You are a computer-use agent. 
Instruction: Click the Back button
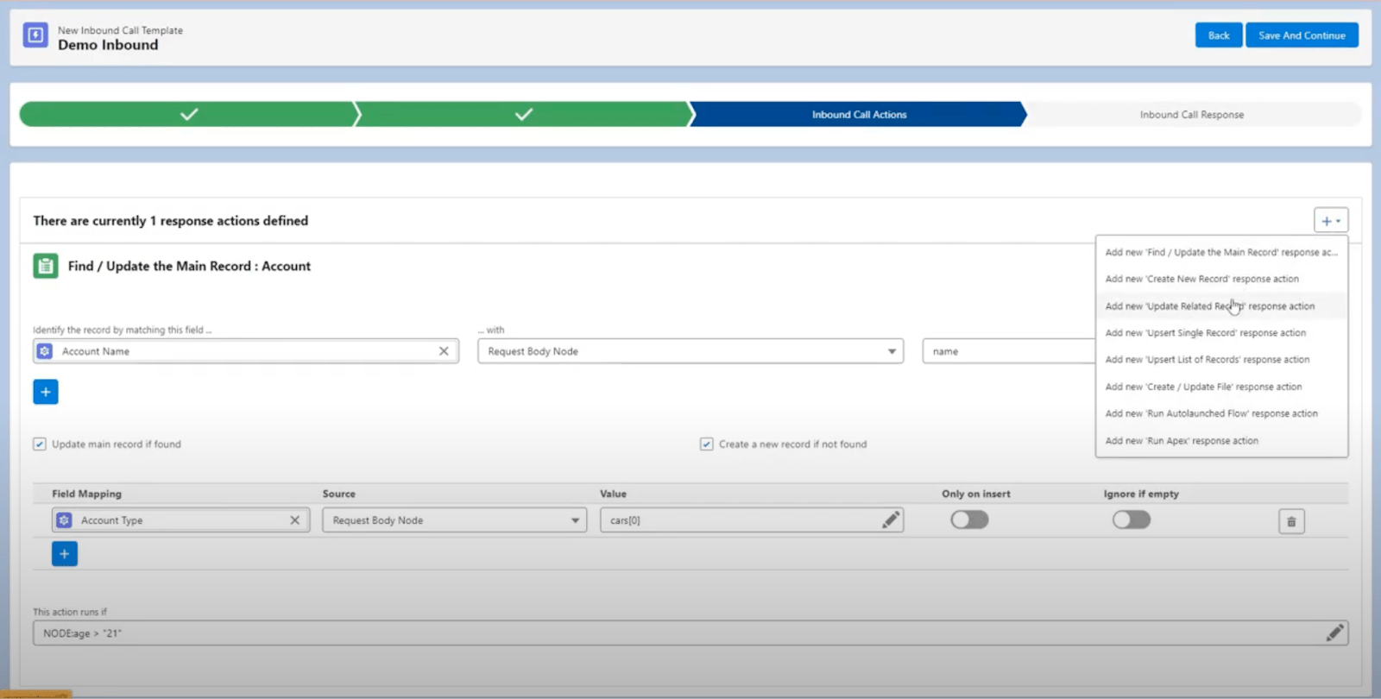[1219, 35]
